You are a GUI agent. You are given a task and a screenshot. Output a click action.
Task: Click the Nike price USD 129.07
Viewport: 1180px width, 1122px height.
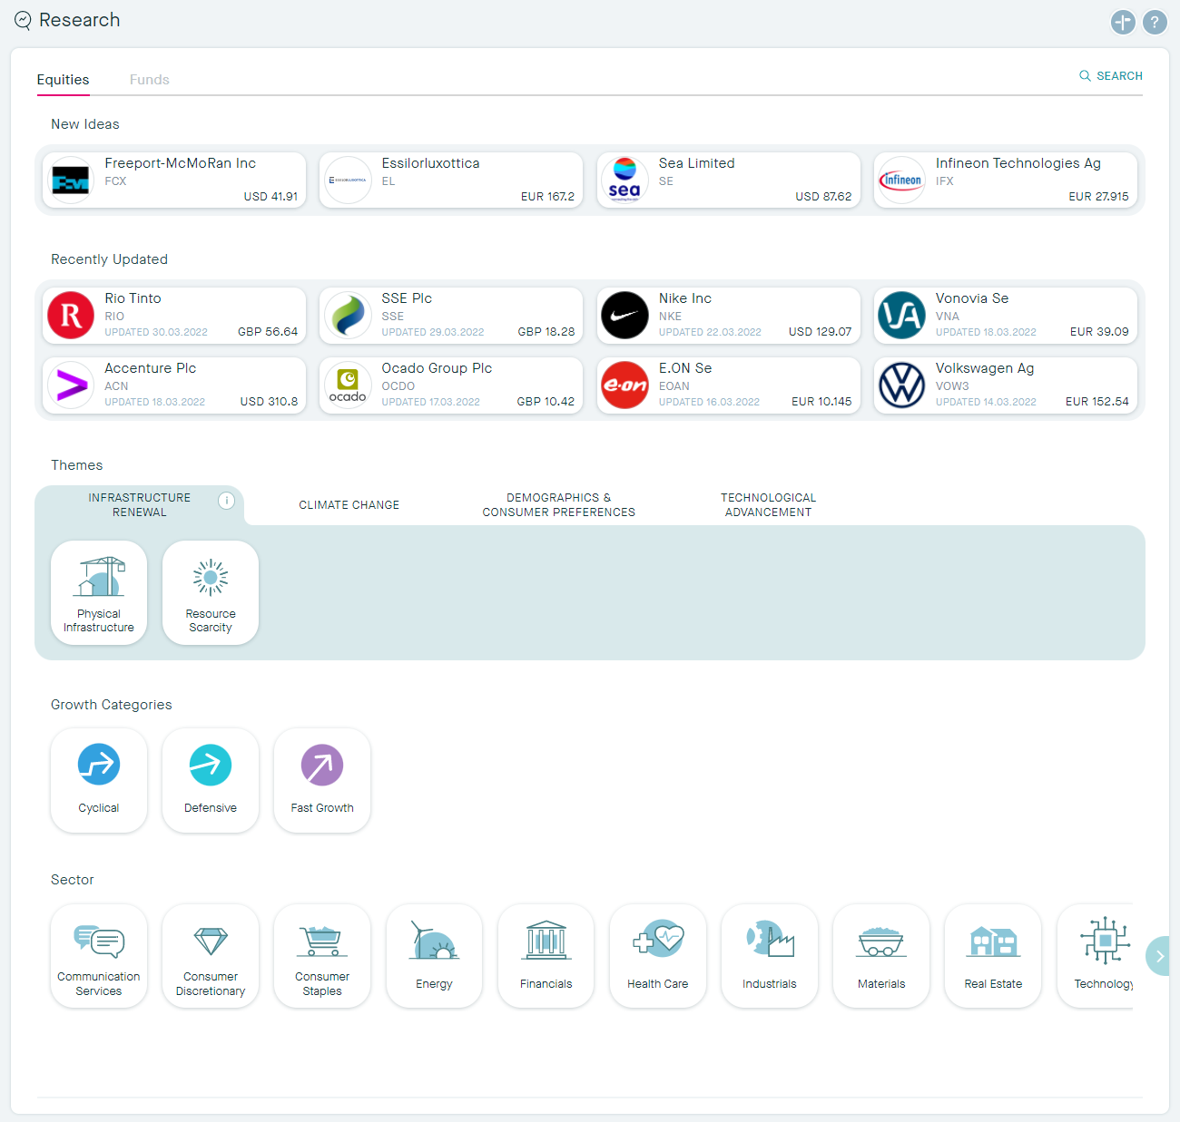[821, 332]
